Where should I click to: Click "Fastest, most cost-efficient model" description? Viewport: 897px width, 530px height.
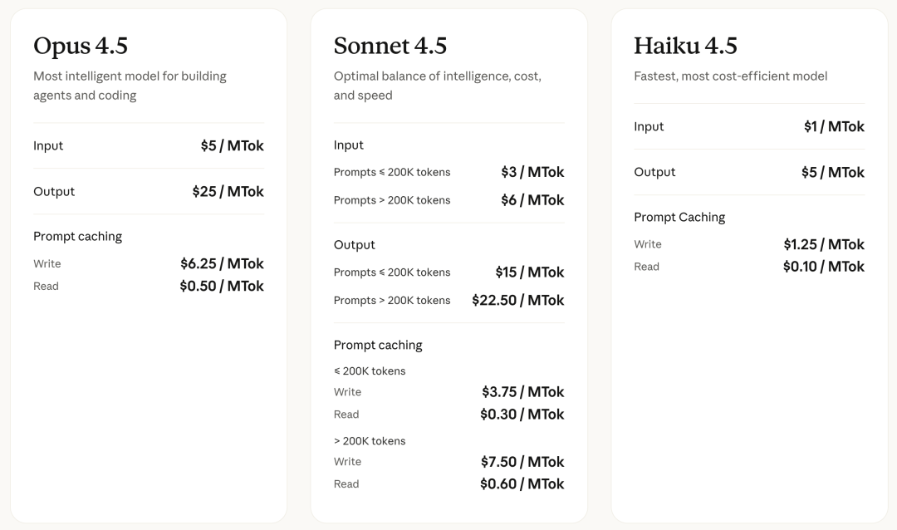point(730,76)
